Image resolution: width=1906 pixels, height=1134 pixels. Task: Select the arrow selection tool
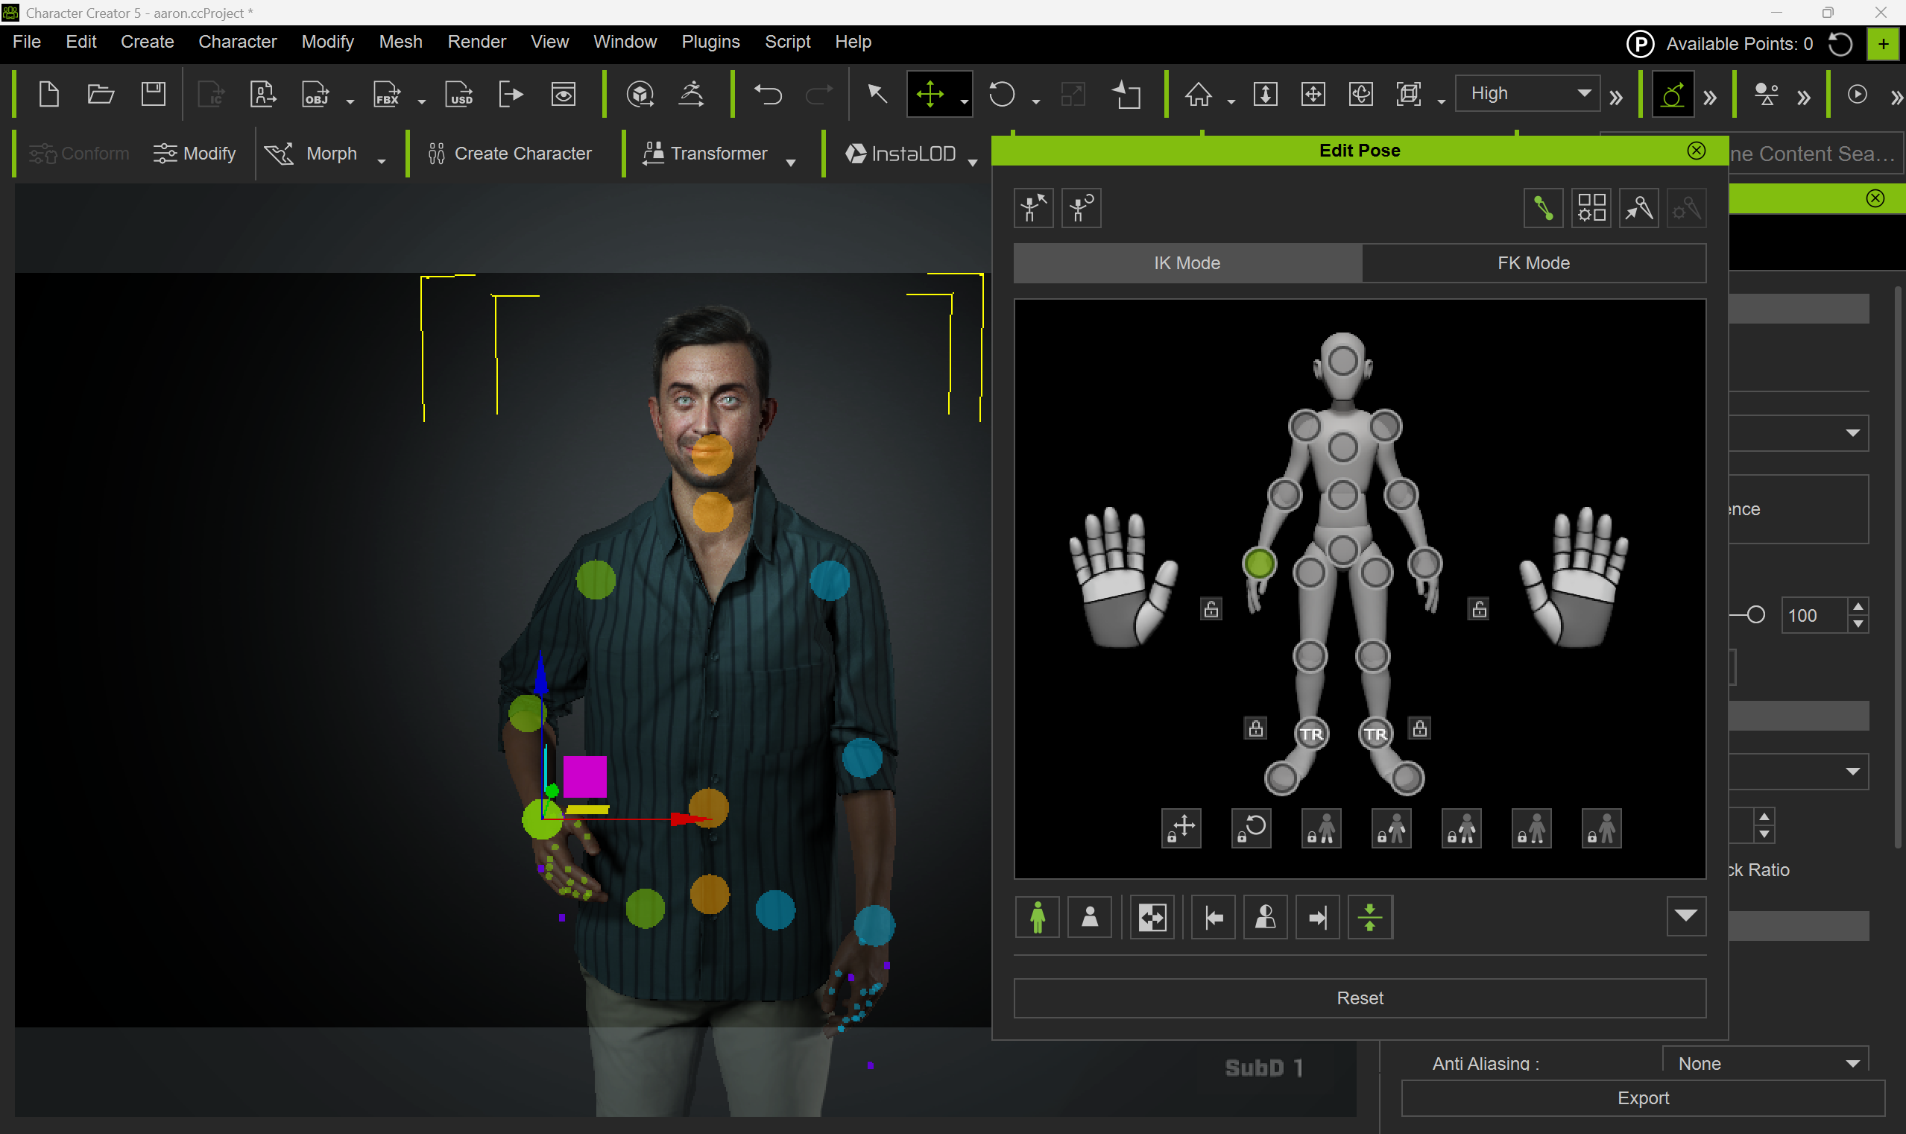(x=877, y=95)
